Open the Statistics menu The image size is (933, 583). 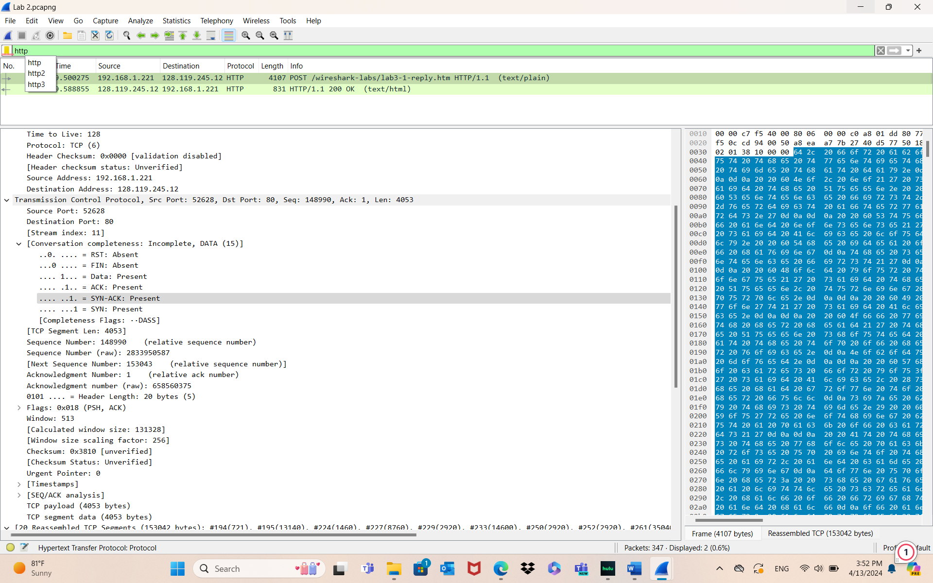[176, 21]
